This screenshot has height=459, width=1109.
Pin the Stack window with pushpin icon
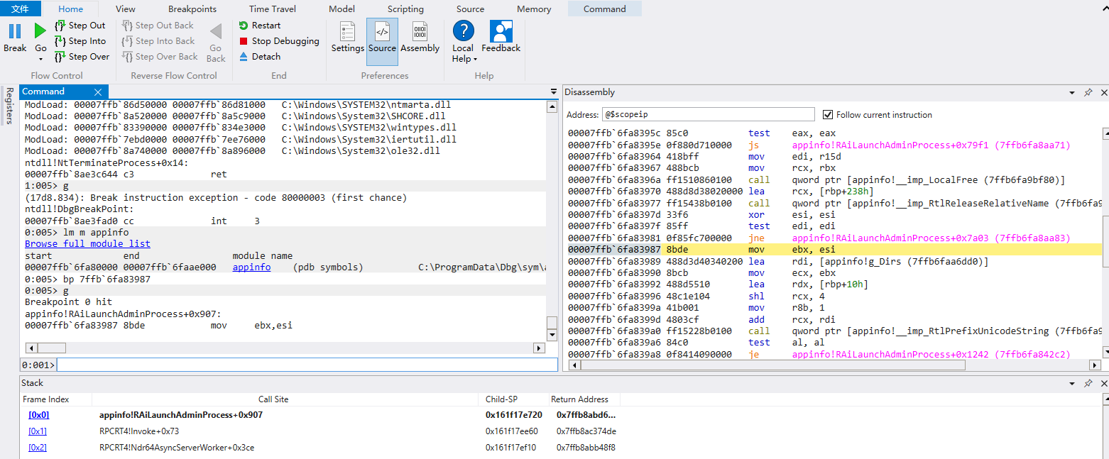[1088, 383]
